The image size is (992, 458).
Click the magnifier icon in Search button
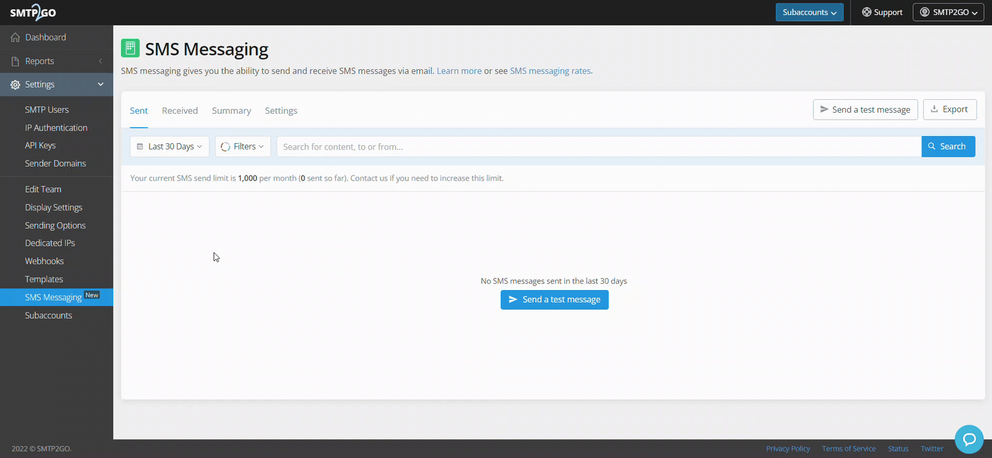pyautogui.click(x=932, y=146)
